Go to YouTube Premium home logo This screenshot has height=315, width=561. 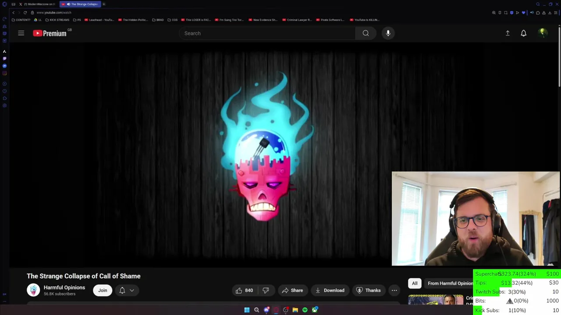tap(50, 33)
